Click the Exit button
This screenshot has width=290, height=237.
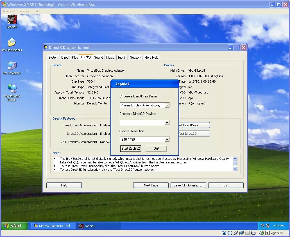(x=226, y=185)
